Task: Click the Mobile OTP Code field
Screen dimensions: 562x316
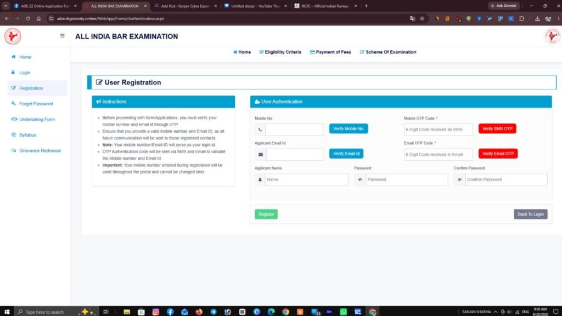Action: [438, 129]
